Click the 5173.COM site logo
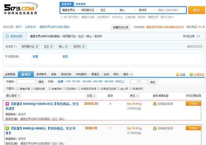The width and height of the screenshot is (206, 145). [x=21, y=8]
